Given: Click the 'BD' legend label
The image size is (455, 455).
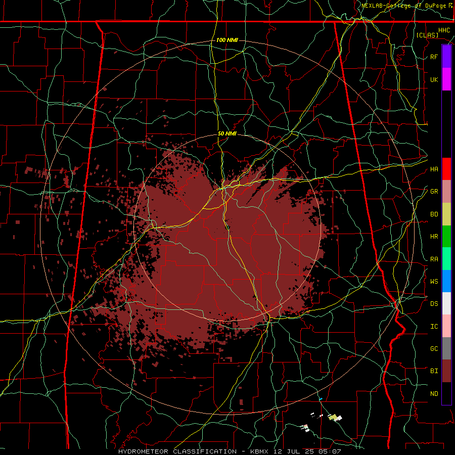Looking at the screenshot, I should [x=434, y=214].
